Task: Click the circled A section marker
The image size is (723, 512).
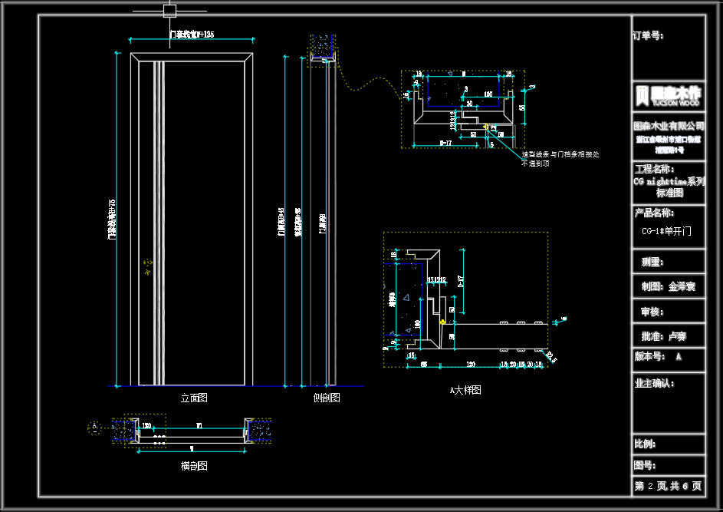Action: click(95, 427)
